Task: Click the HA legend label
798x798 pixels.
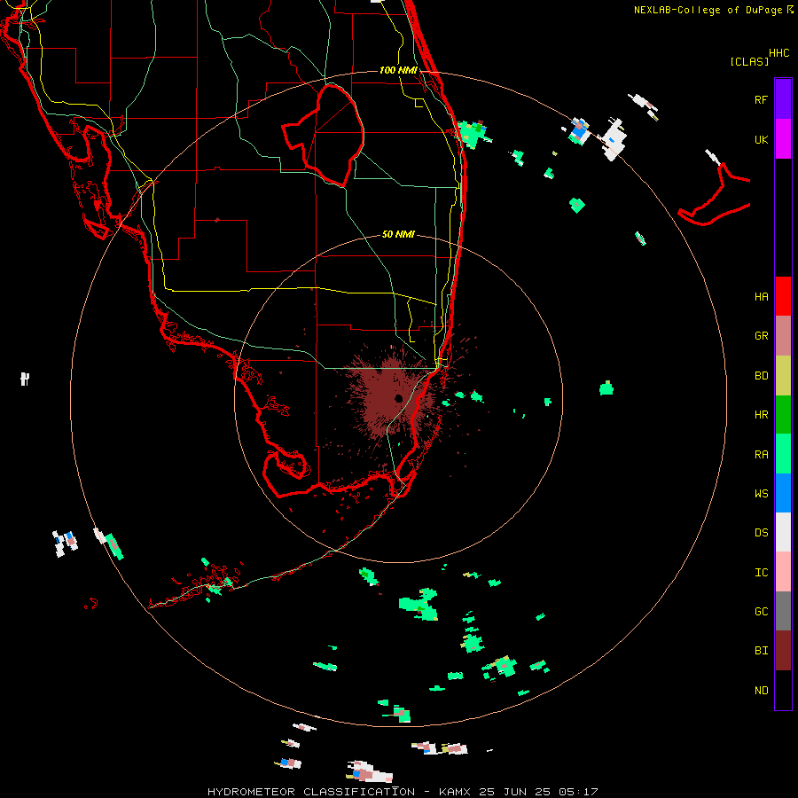Action: 761,296
